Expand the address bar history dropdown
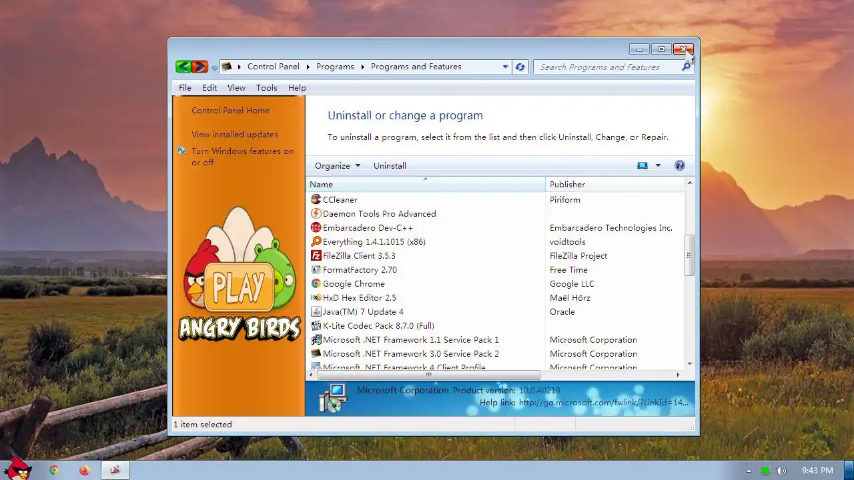Viewport: 854px width, 480px height. tap(505, 67)
